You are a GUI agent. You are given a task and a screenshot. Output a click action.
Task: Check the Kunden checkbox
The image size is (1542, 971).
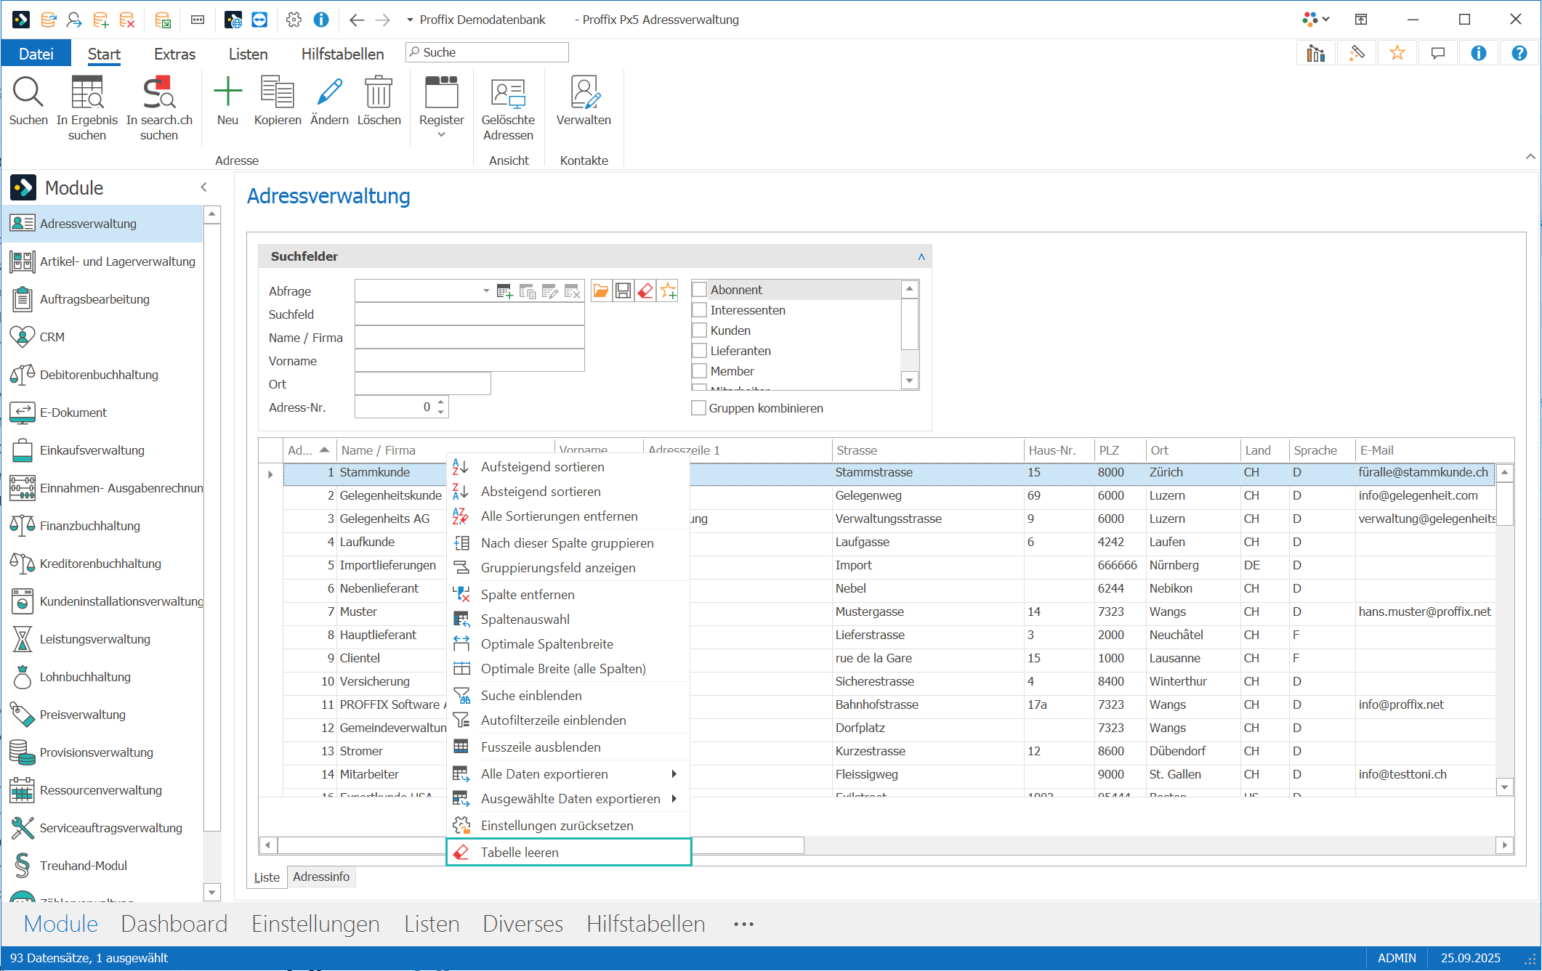click(x=700, y=330)
